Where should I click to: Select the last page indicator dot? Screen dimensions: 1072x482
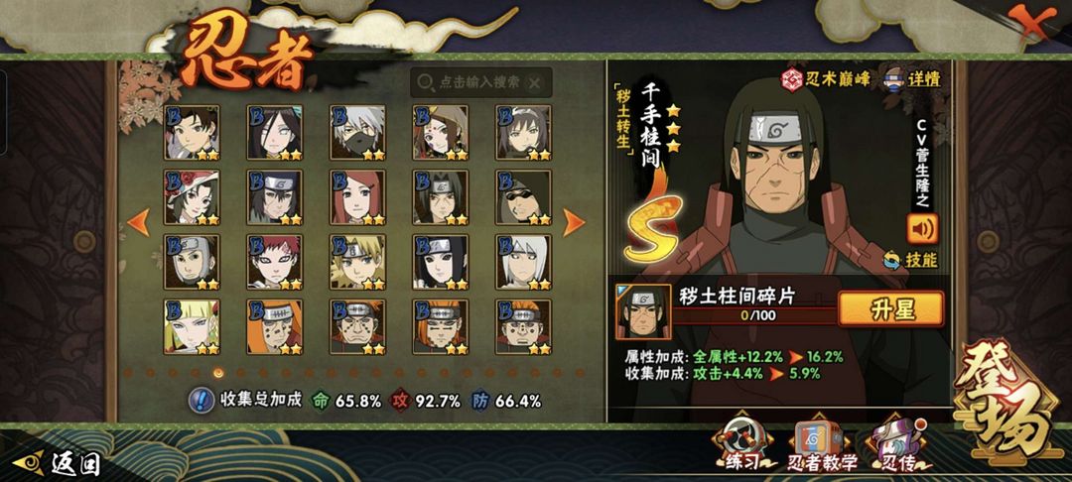580,373
